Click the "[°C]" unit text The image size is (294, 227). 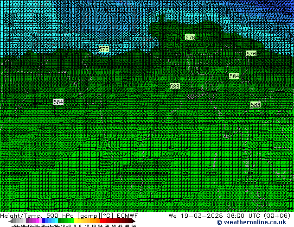point(107,216)
